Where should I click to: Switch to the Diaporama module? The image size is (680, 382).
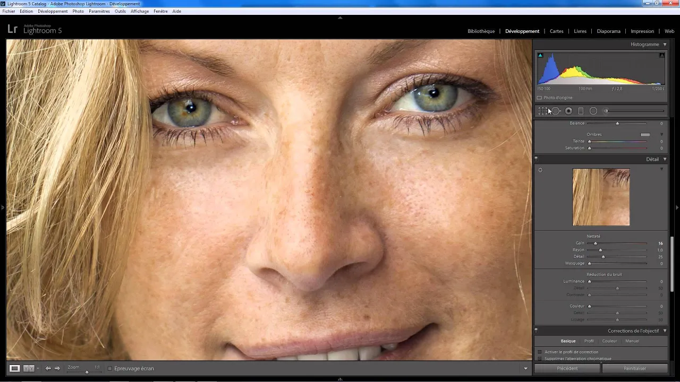click(609, 31)
